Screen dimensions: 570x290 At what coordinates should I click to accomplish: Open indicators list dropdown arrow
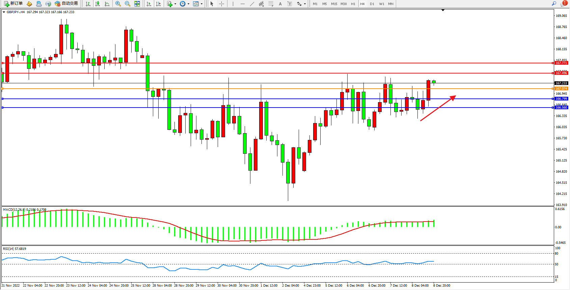click(x=175, y=4)
